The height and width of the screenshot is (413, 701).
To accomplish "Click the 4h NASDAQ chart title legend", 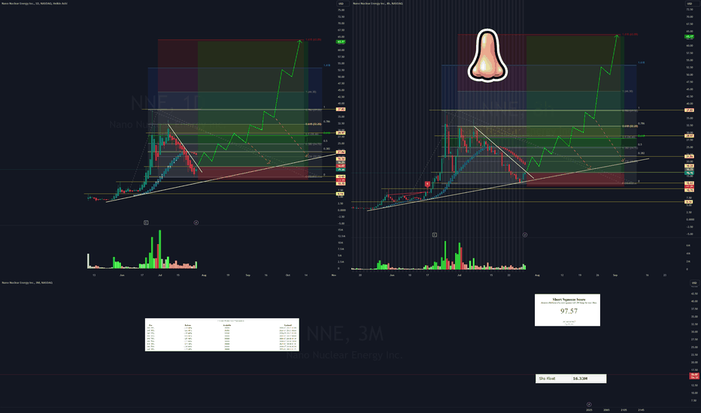I will point(378,4).
